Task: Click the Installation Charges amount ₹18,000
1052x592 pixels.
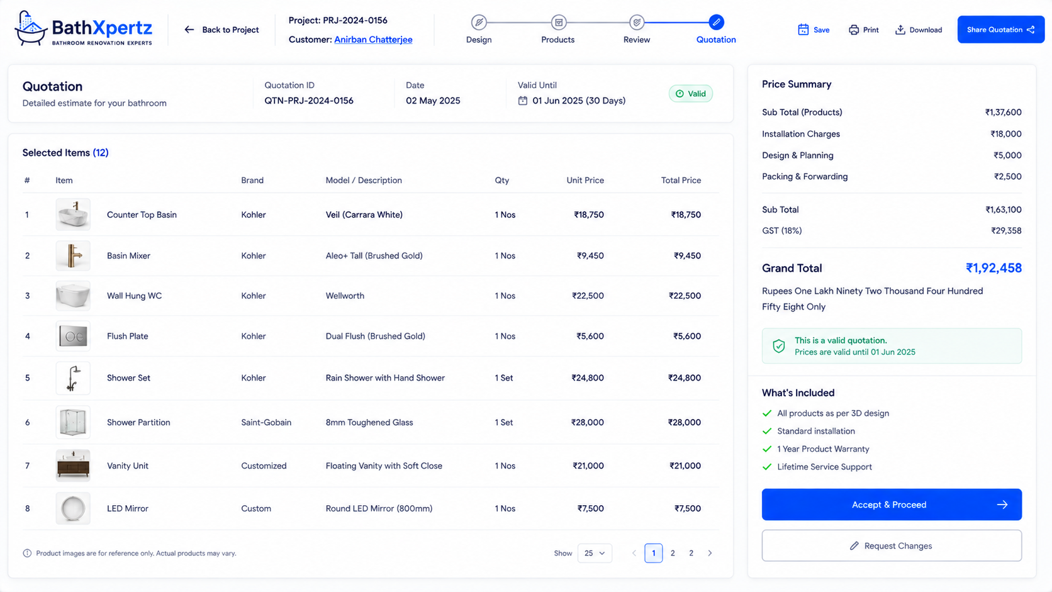Action: [x=1006, y=134]
